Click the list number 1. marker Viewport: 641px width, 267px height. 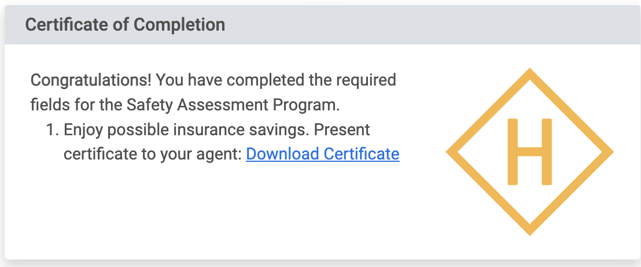[x=53, y=129]
